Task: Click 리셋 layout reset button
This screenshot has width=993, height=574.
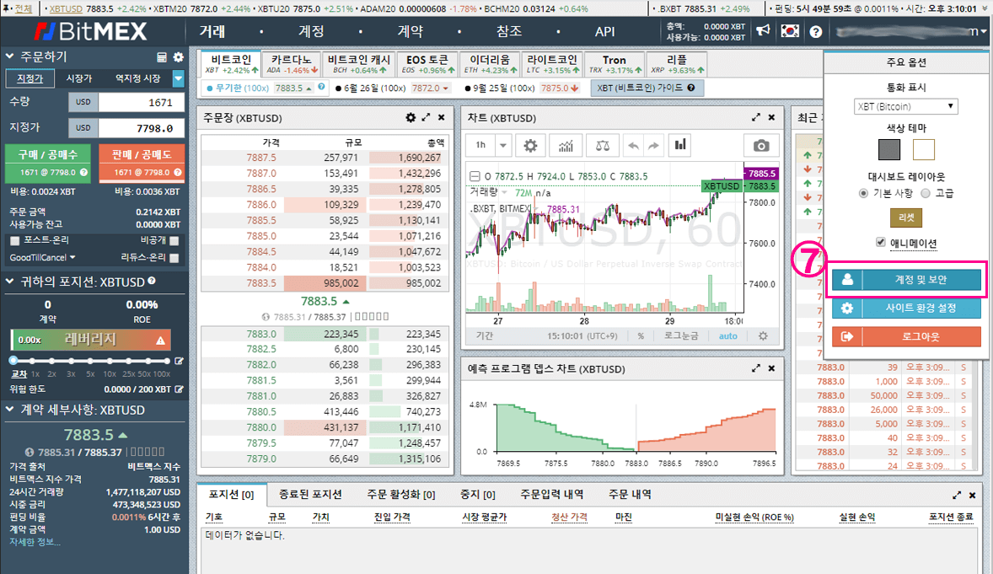Action: coord(905,217)
